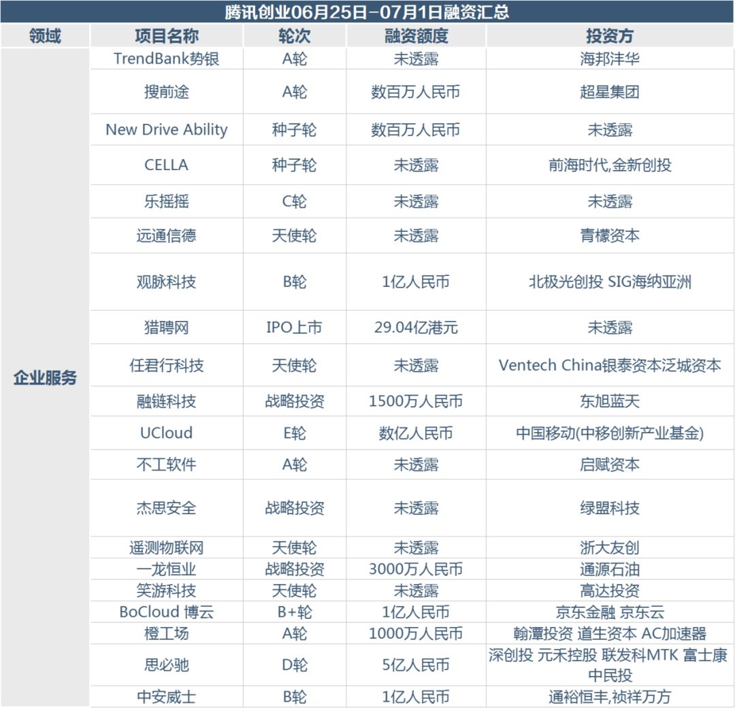Click the D轮 round cell
Screen dimensions: 735x708
click(x=295, y=665)
